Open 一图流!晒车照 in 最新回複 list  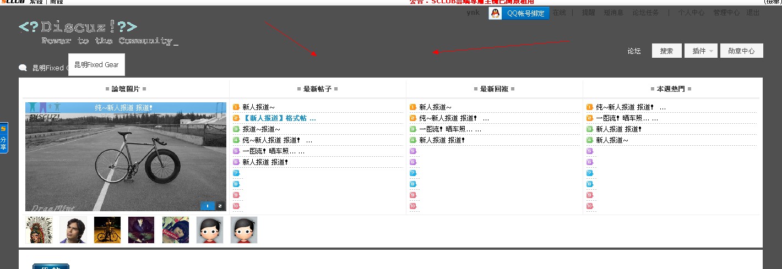(x=450, y=129)
